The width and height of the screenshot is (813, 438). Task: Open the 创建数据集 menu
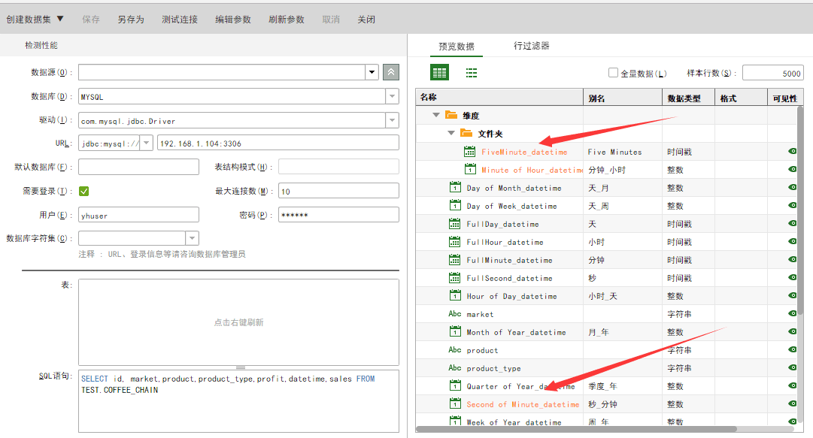pos(35,20)
